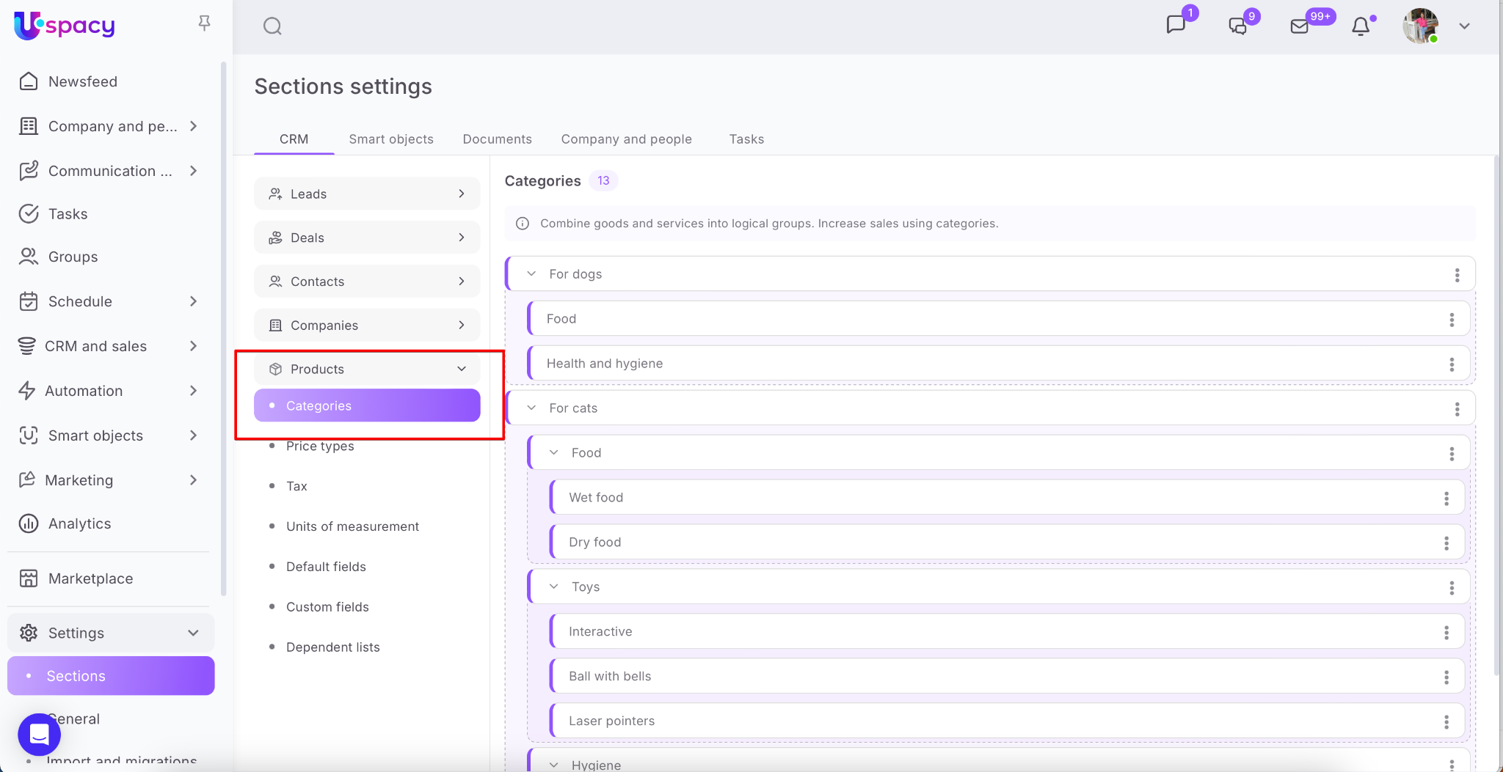
Task: Open the notifications bell
Action: 1361,26
